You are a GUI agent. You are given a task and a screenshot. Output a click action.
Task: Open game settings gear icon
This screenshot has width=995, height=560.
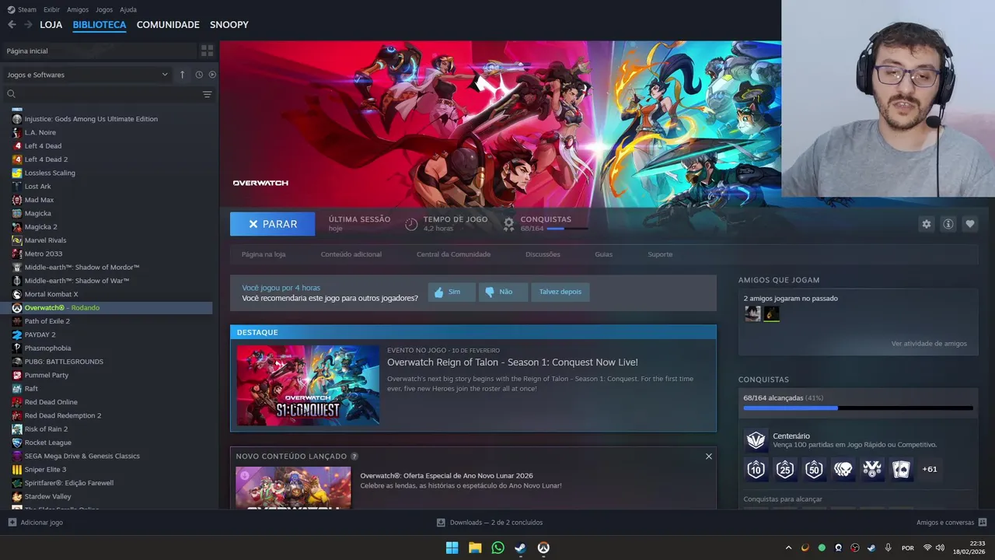926,224
